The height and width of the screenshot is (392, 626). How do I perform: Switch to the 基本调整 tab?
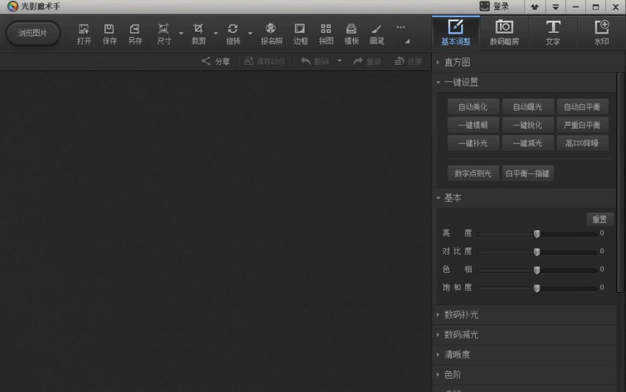click(x=456, y=33)
